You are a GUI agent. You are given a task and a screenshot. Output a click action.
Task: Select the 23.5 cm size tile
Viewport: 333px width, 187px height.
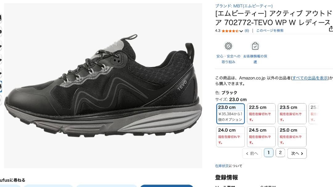(292, 114)
